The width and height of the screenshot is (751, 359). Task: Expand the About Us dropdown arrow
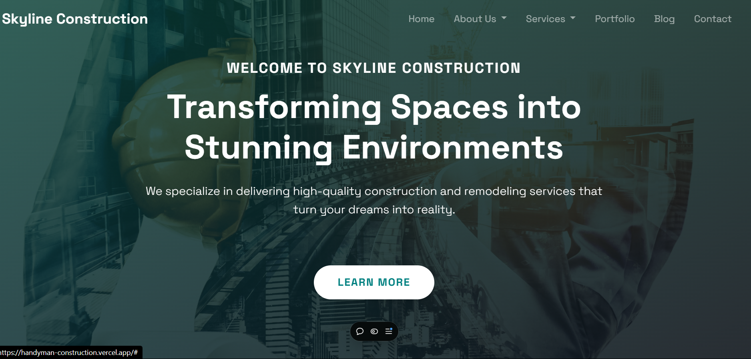(x=504, y=18)
